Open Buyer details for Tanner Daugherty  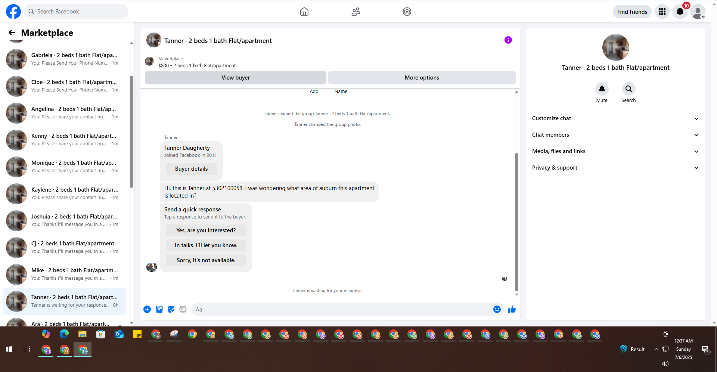(191, 169)
